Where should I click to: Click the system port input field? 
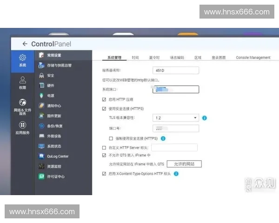[176, 89]
